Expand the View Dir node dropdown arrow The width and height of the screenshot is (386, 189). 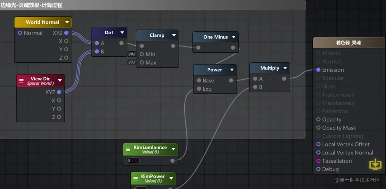pos(60,80)
